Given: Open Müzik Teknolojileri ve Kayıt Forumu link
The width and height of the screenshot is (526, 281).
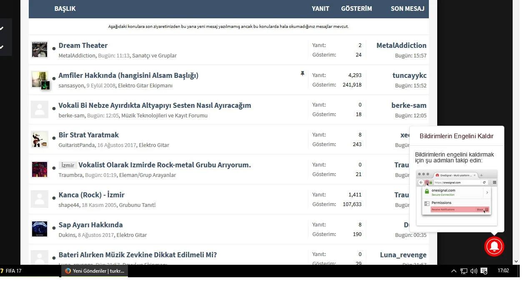Looking at the screenshot, I should [164, 115].
